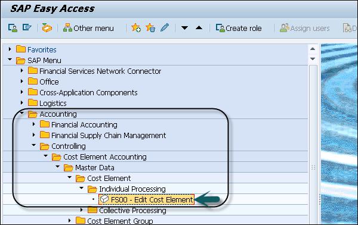Expand the Logistics folder node
This screenshot has width=358, height=225.
(22, 103)
